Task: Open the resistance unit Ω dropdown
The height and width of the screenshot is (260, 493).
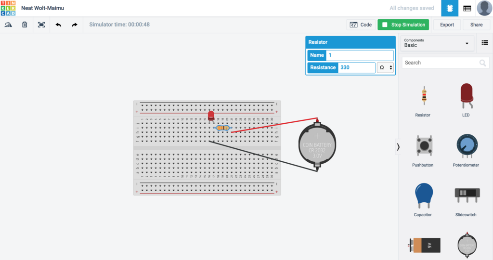Action: [x=385, y=67]
